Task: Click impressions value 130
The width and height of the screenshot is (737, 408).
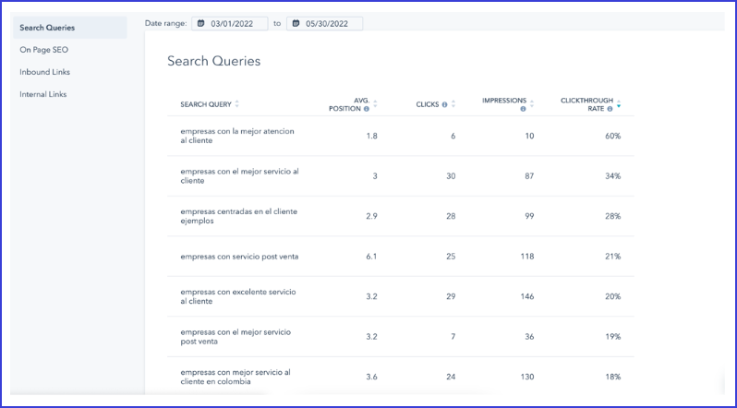Action: pyautogui.click(x=527, y=377)
